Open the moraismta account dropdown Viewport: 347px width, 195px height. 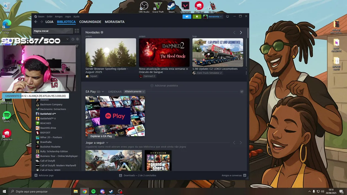213,17
